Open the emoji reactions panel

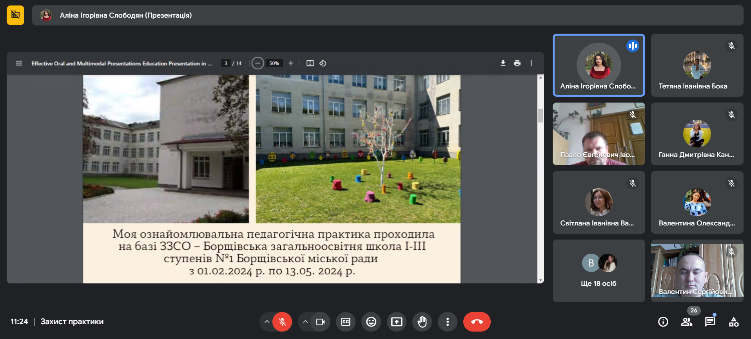371,322
